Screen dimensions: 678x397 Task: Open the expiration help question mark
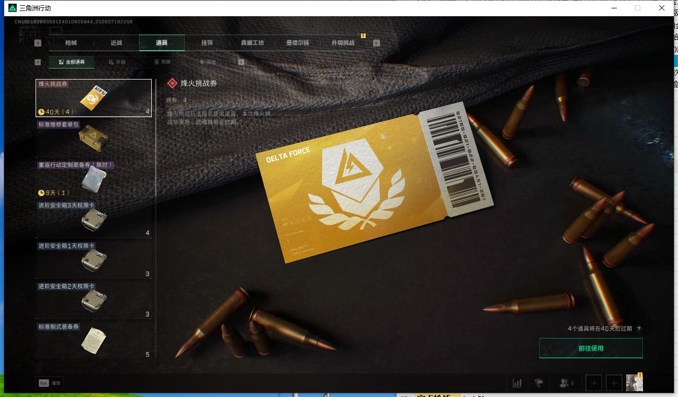tap(639, 329)
